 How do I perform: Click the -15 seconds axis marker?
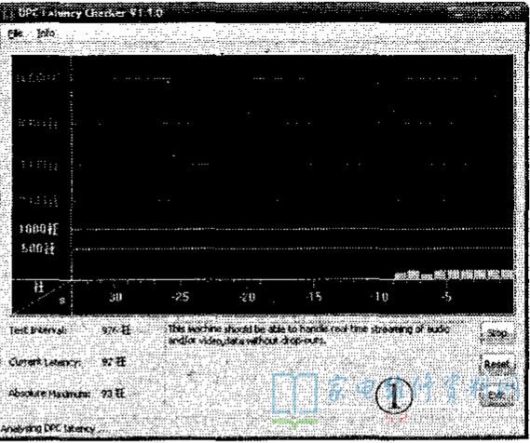click(313, 297)
